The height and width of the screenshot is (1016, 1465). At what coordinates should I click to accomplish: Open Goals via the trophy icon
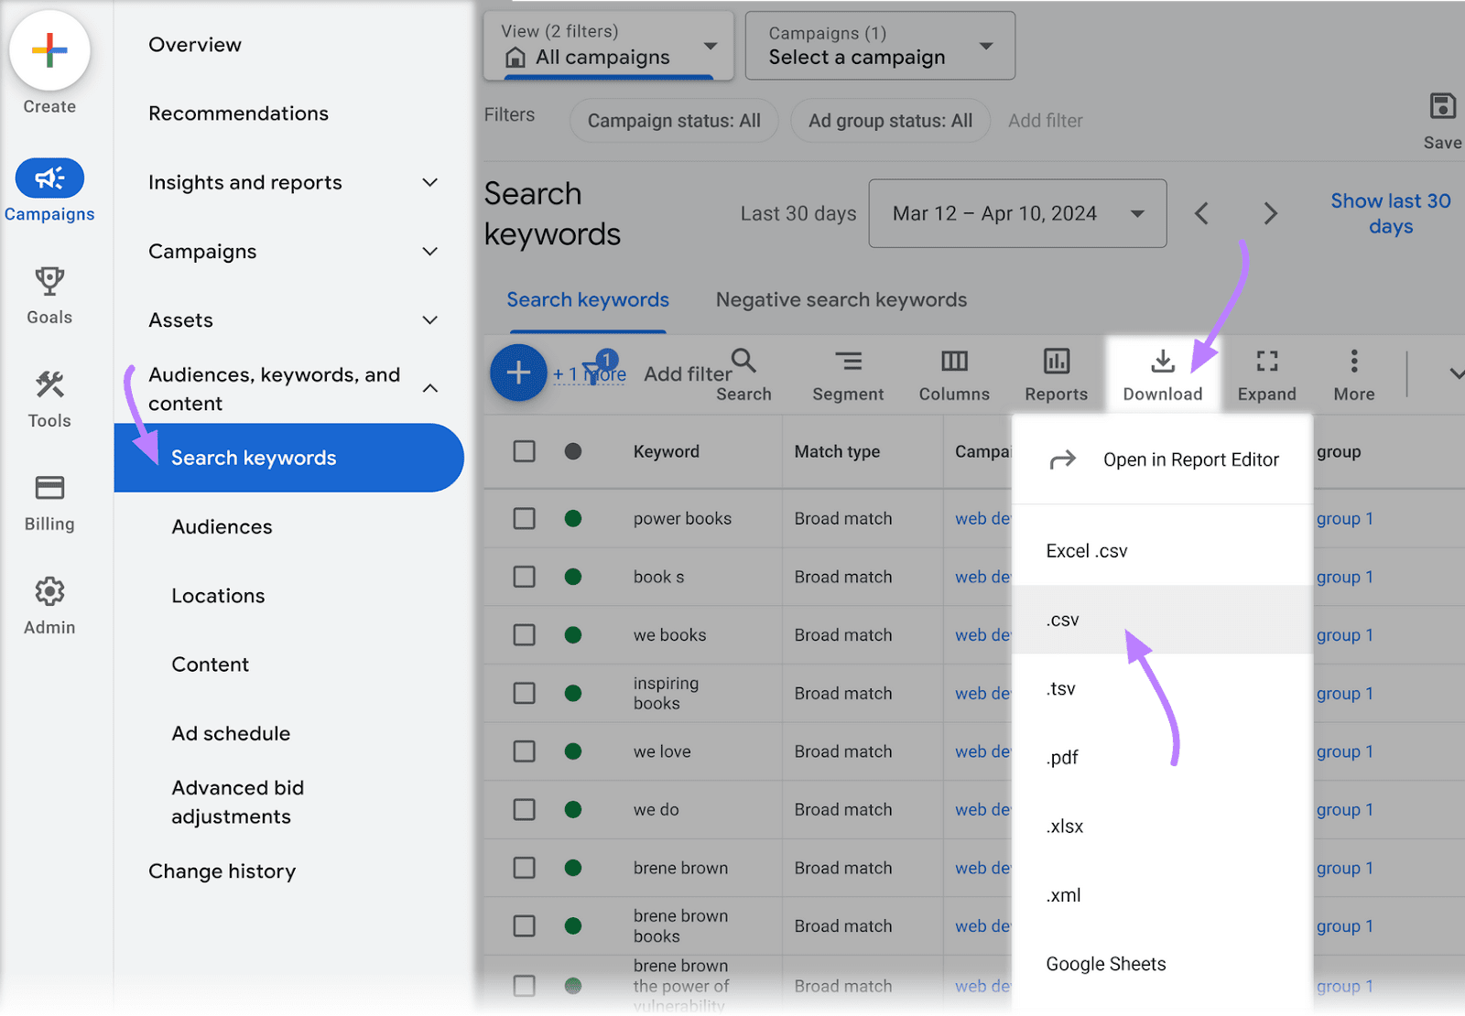[x=49, y=282]
